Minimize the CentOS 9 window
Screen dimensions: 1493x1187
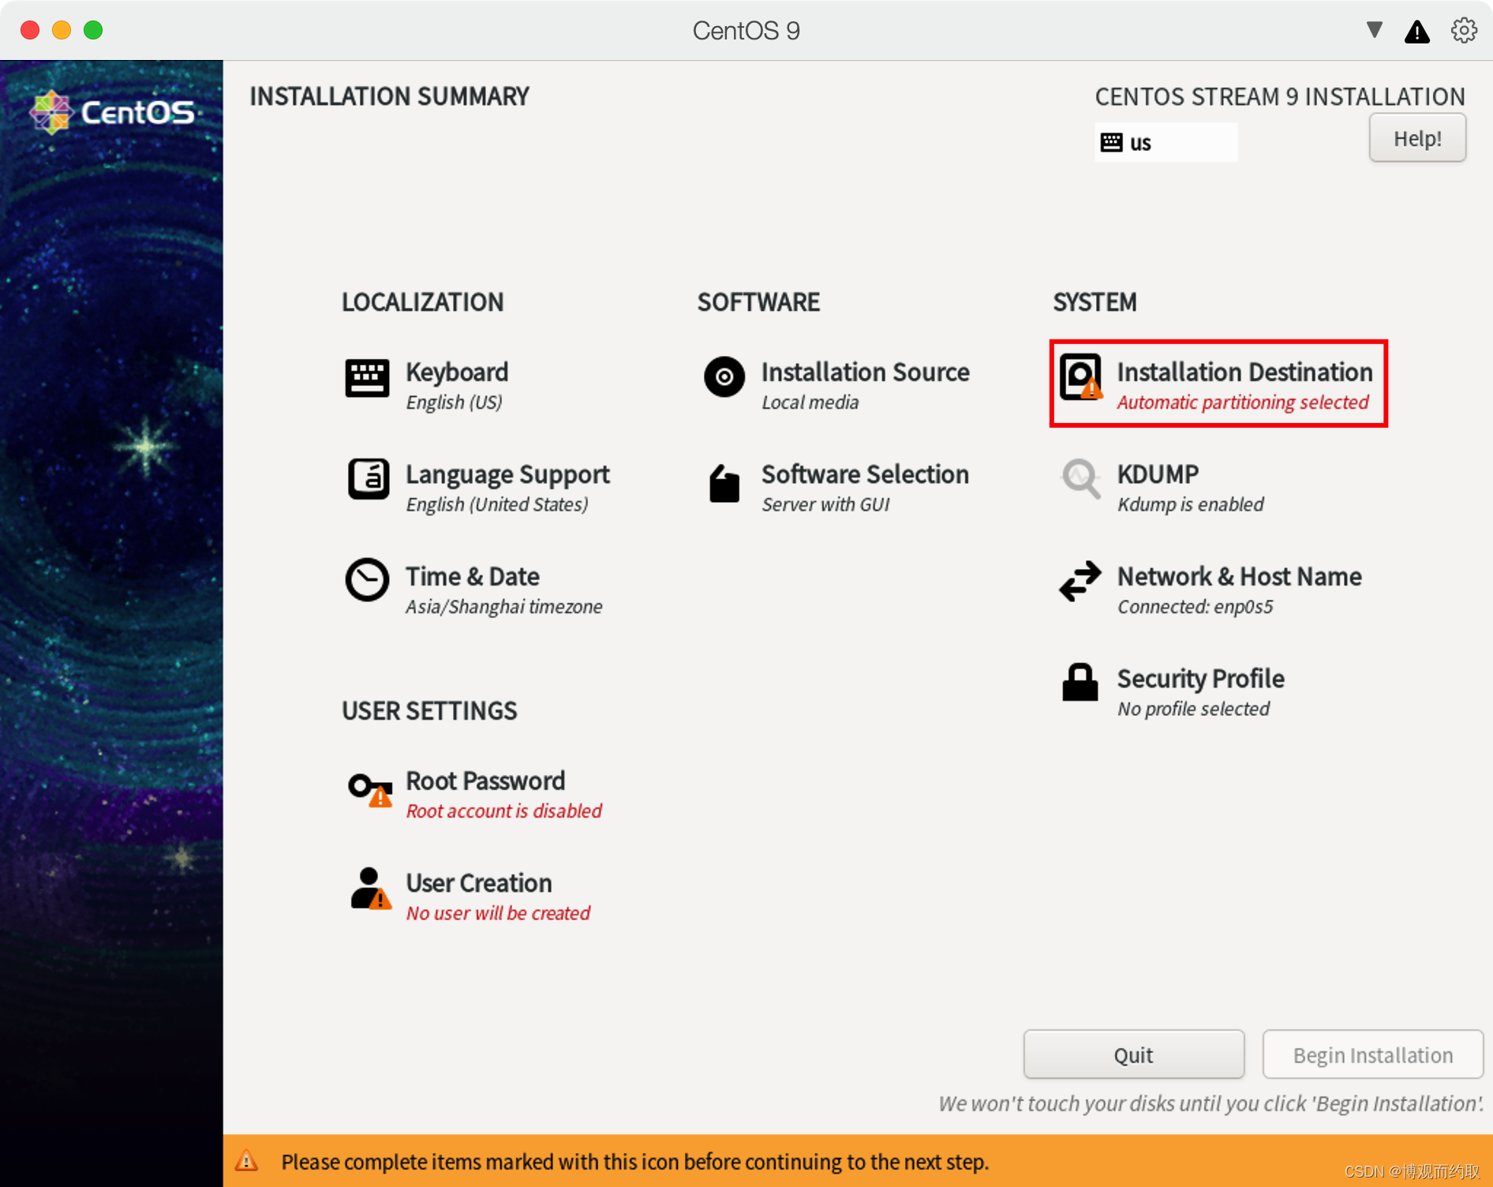tap(62, 30)
